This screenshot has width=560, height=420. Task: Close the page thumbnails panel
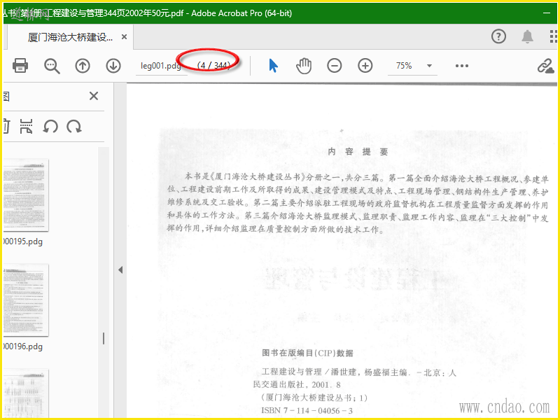tap(94, 96)
